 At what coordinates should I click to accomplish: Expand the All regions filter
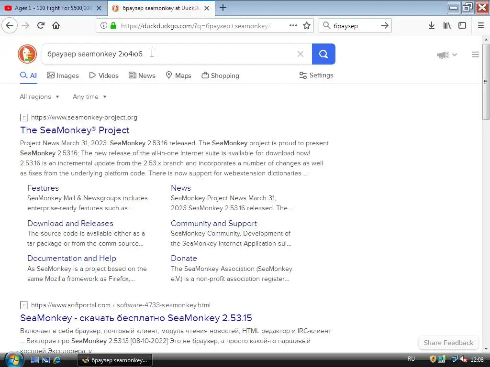pyautogui.click(x=39, y=97)
